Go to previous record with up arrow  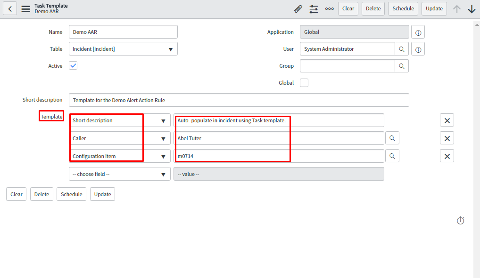click(x=457, y=9)
